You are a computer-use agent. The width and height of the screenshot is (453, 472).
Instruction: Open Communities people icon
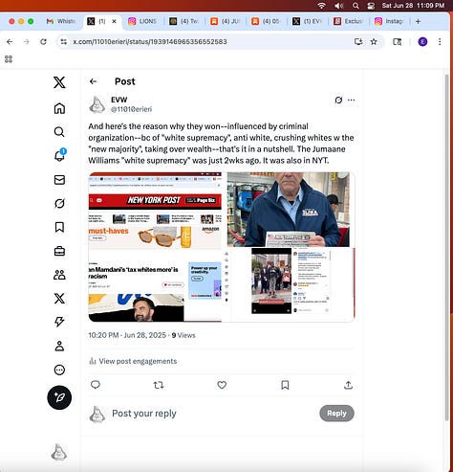[x=59, y=275]
